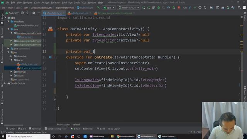Viewport: 247px width, 139px height.
Task: Open the TODO tool window
Action: point(10,129)
